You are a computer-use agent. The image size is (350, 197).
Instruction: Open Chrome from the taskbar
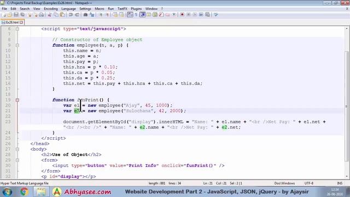coord(24,192)
